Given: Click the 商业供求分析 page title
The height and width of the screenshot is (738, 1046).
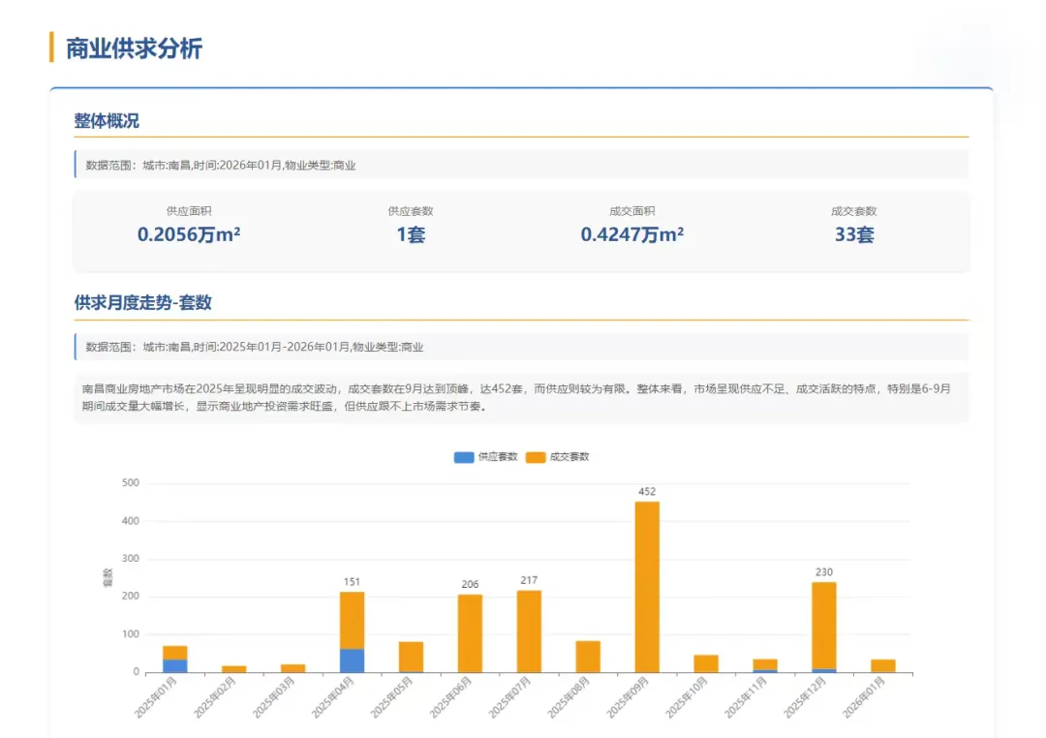Looking at the screenshot, I should click(134, 48).
